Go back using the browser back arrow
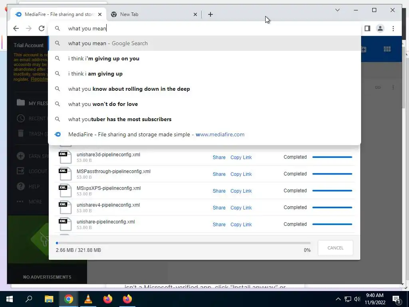 [x=16, y=28]
